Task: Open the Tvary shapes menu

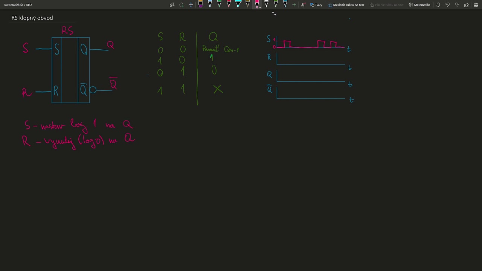Action: click(316, 5)
